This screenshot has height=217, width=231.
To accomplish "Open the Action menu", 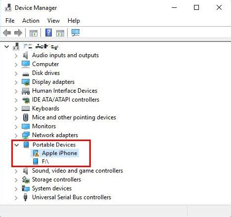I will 31,21.
